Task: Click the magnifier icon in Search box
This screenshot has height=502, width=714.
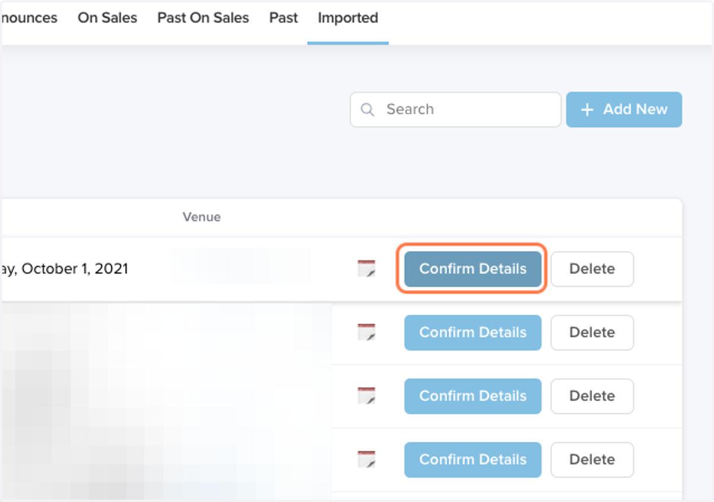Action: point(368,109)
